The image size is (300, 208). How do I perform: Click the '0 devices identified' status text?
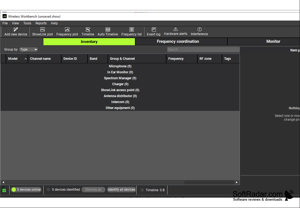point(66,190)
